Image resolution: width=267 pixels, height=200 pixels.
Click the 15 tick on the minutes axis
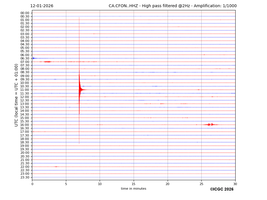[134, 184]
